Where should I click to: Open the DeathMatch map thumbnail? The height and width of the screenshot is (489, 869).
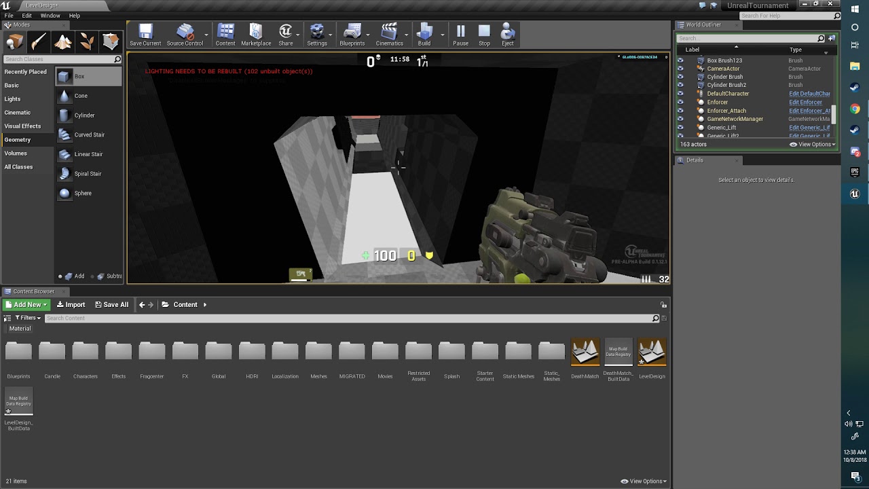pos(585,352)
